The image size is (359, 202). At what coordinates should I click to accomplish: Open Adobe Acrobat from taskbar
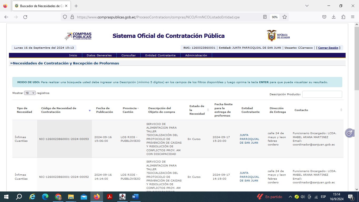click(110, 197)
